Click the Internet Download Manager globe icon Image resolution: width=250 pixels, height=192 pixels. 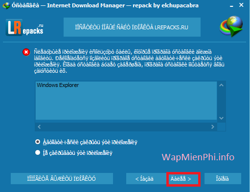(231, 26)
